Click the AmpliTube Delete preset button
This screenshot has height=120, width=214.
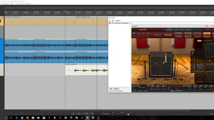click(188, 30)
